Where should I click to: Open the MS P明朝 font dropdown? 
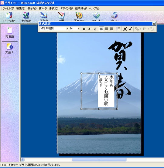(67, 29)
